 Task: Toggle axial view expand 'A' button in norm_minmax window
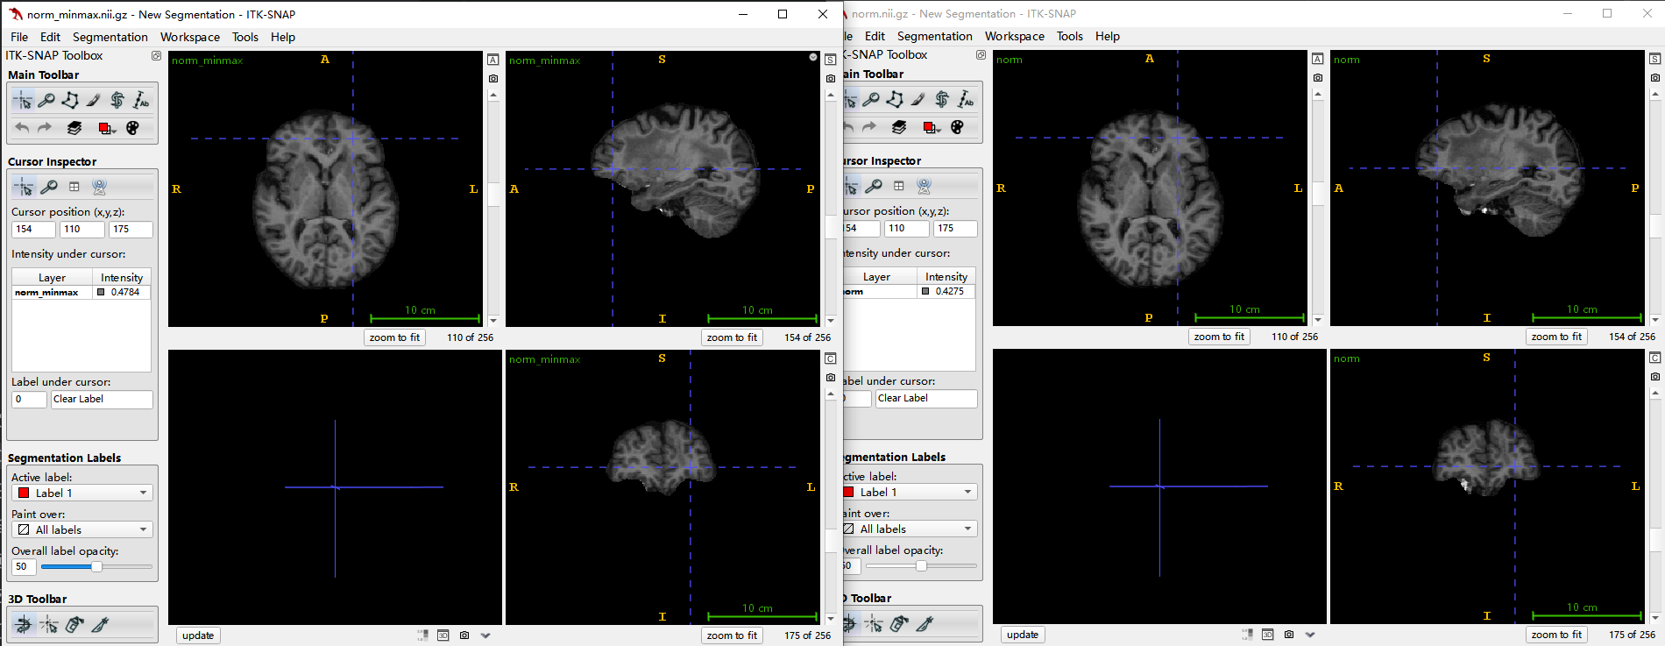(x=493, y=60)
